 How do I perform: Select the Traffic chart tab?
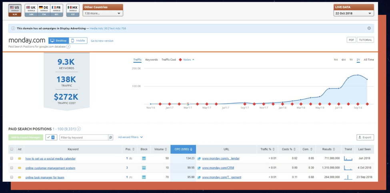tap(137, 60)
